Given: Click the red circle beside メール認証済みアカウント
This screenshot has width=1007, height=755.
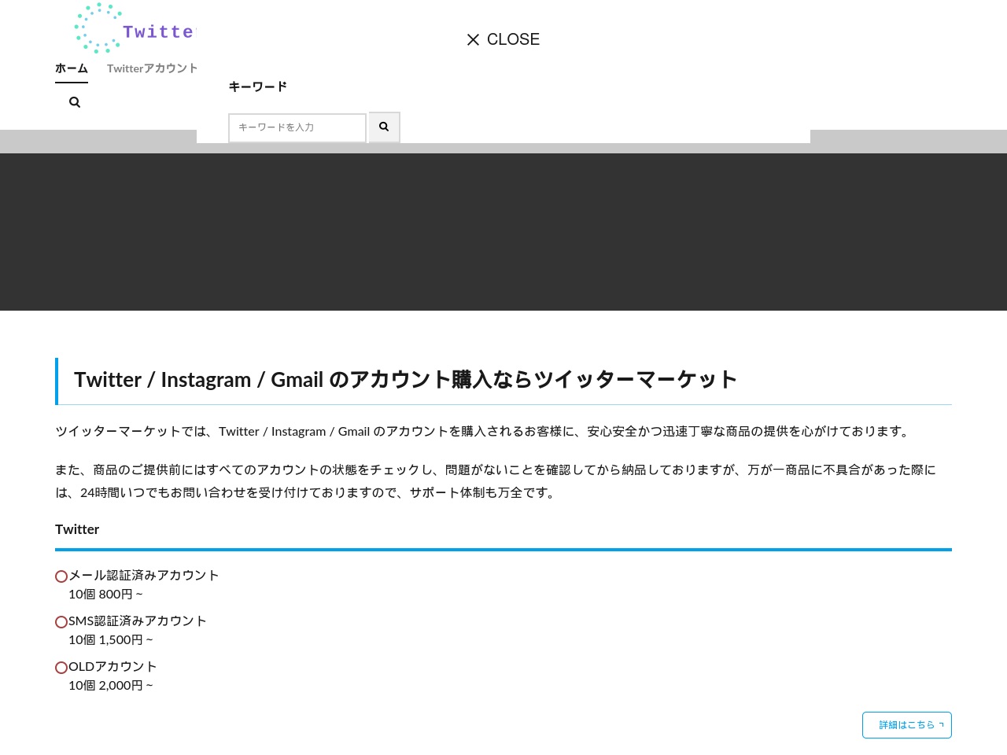Looking at the screenshot, I should tap(61, 576).
